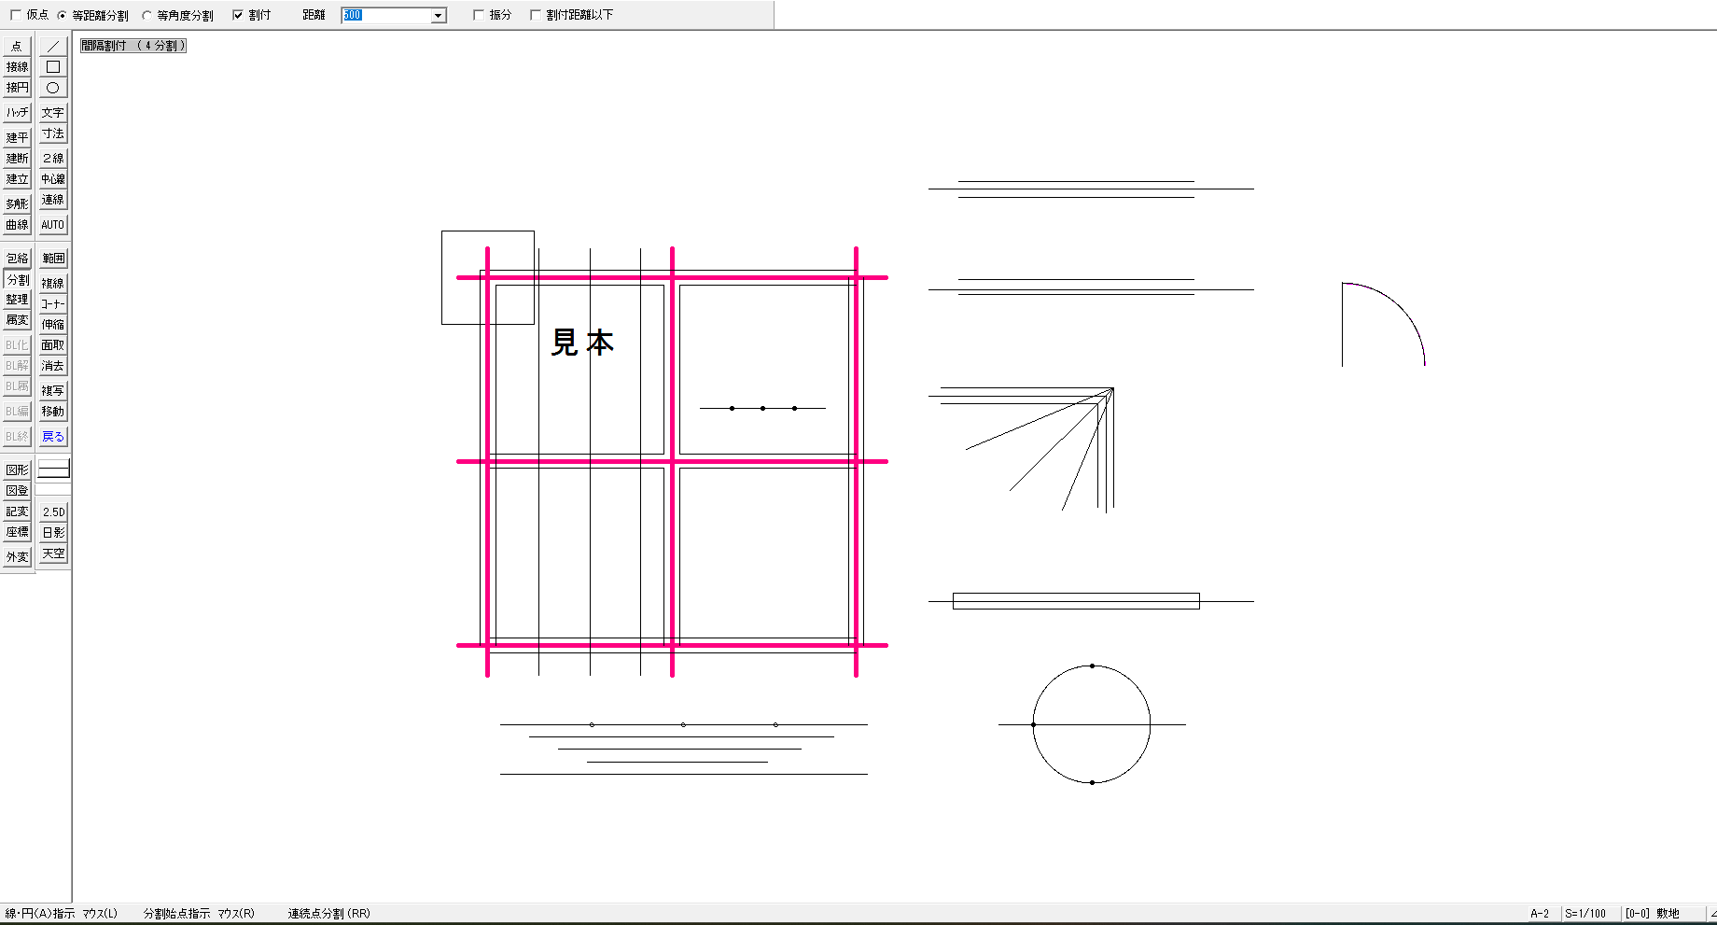Viewport: 1717px width, 925px height.
Task: Click the 建平 tool button
Action: pos(17,137)
